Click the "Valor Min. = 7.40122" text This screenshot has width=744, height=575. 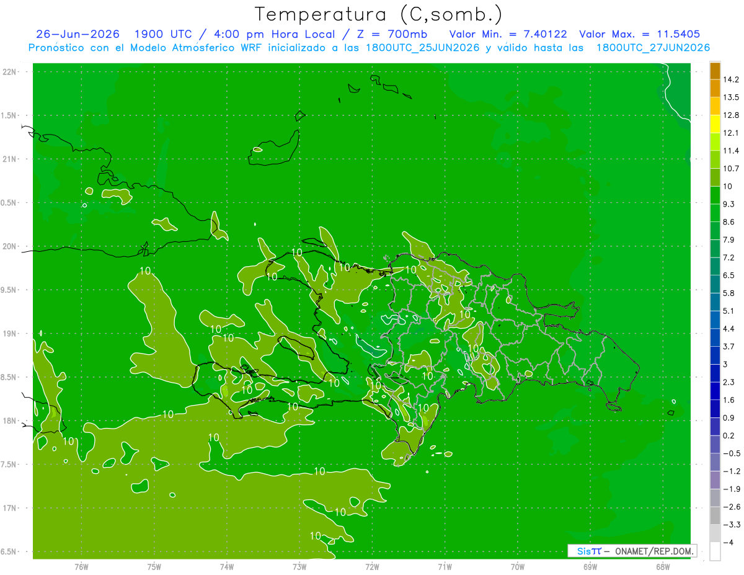click(508, 34)
